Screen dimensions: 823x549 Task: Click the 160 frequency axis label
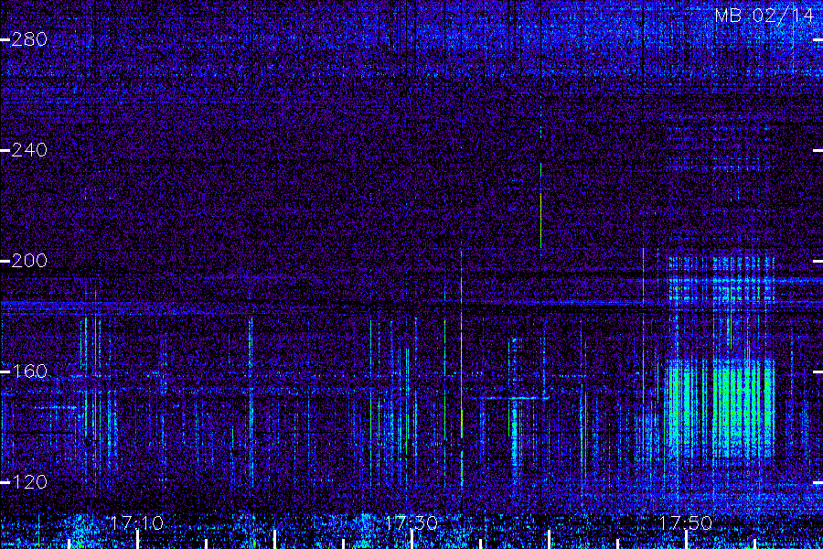click(x=29, y=371)
